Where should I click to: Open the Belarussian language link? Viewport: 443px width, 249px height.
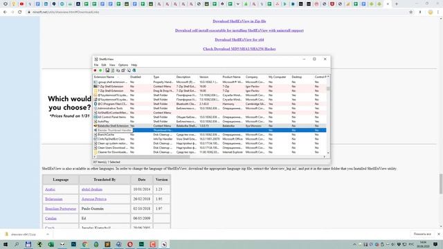point(54,199)
